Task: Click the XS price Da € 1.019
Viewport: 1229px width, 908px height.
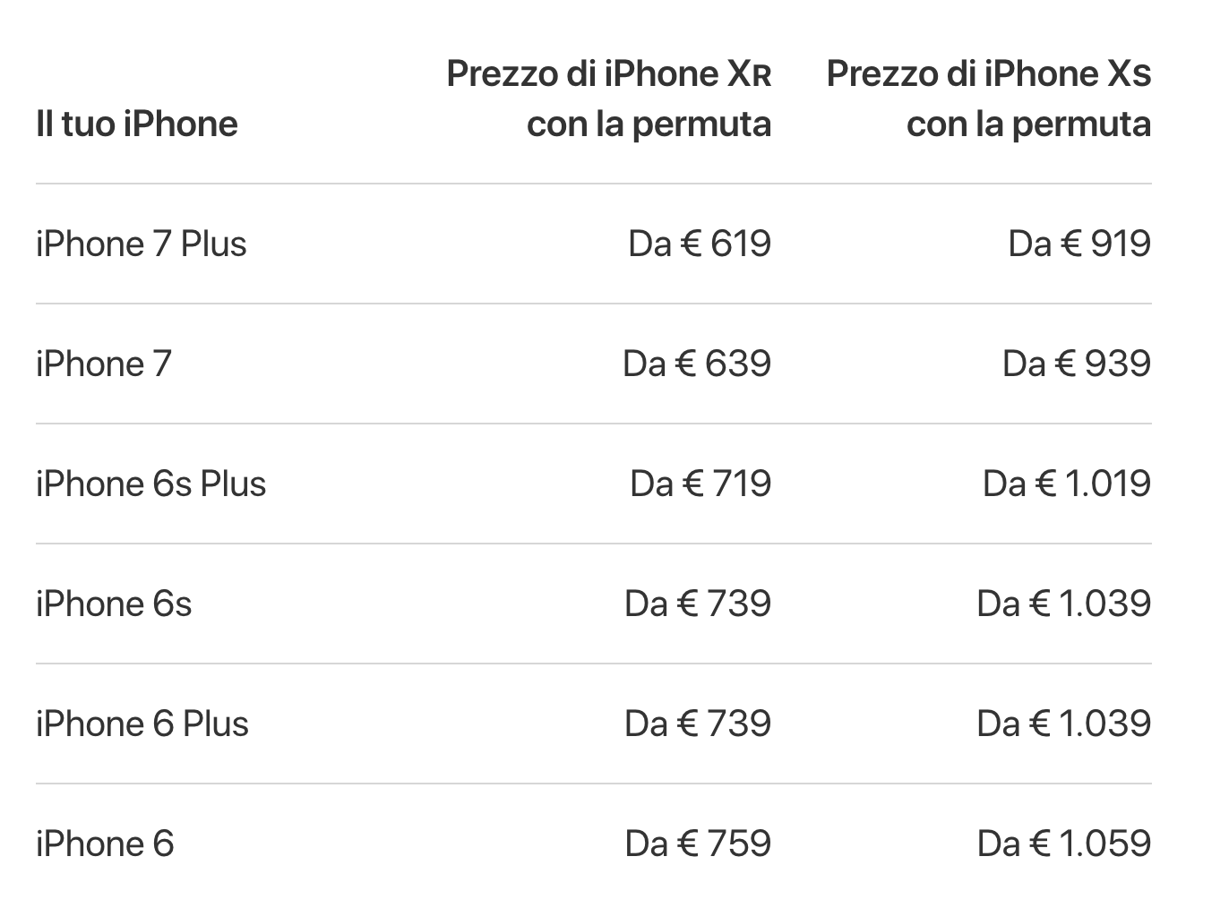Action: coord(1066,484)
